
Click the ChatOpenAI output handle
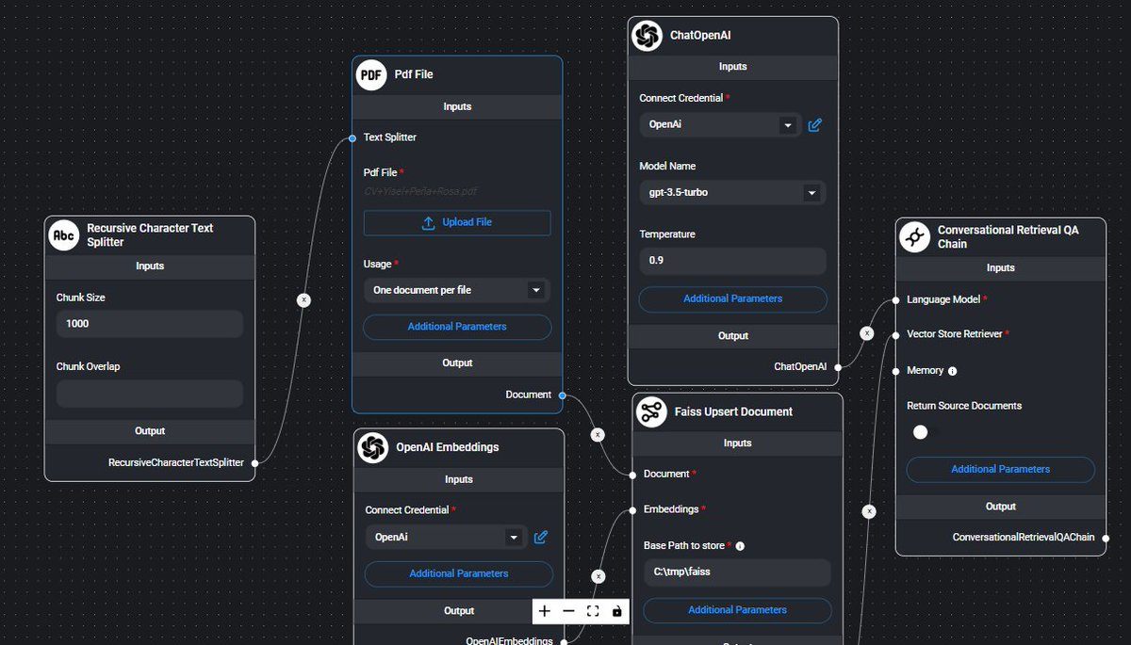[x=837, y=367]
